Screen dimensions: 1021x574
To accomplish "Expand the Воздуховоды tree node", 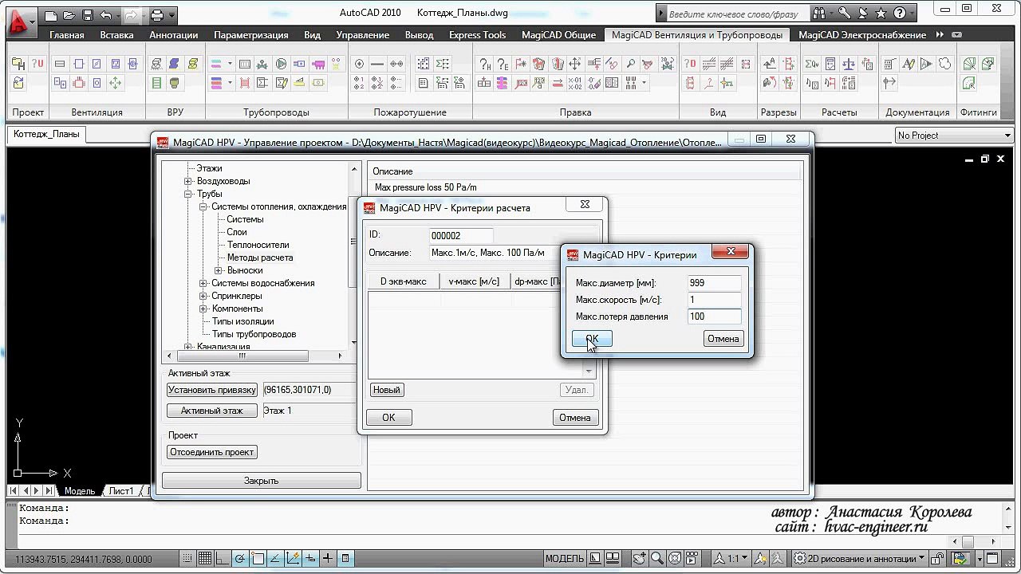I will pos(189,181).
